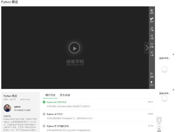Click the back-to-top arrow button
Image resolution: width=177 pixels, height=132 pixels.
click(159, 120)
